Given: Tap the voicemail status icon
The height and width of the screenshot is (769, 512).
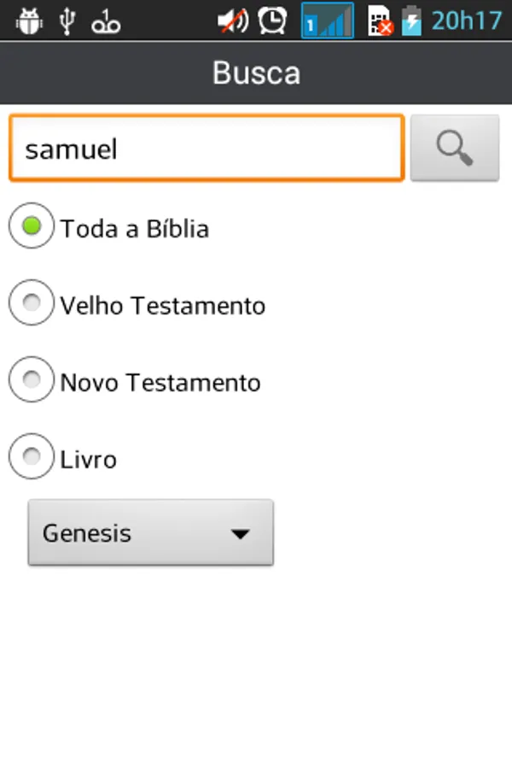Looking at the screenshot, I should 107,22.
